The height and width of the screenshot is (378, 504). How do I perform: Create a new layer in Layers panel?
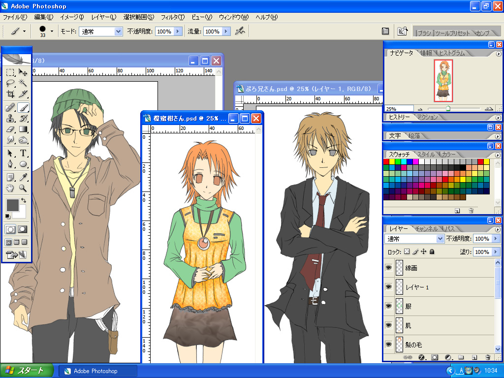click(x=474, y=357)
